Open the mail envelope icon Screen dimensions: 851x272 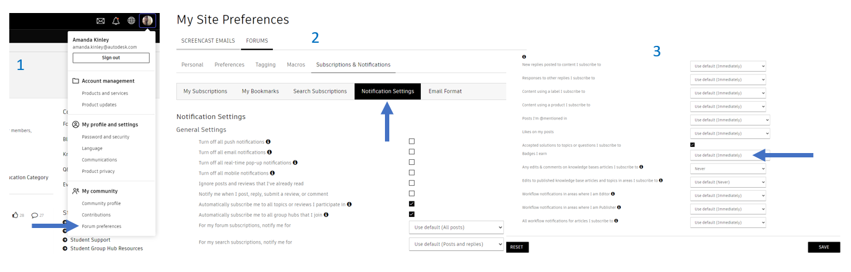pos(101,21)
